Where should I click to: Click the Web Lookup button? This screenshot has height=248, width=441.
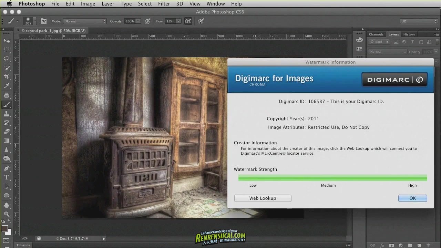(263, 198)
